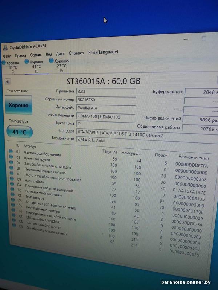218x290 pixels.
Task: Click status dot for attribute 03
Action: (x=11, y=157)
